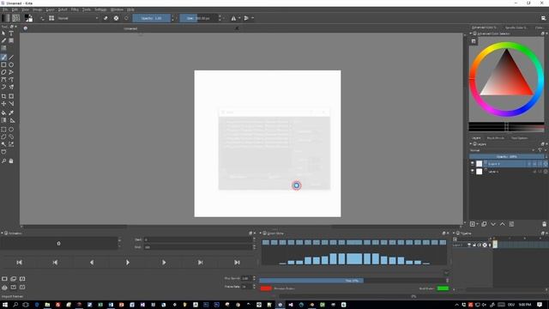Select the Gradient tool

coord(3,120)
